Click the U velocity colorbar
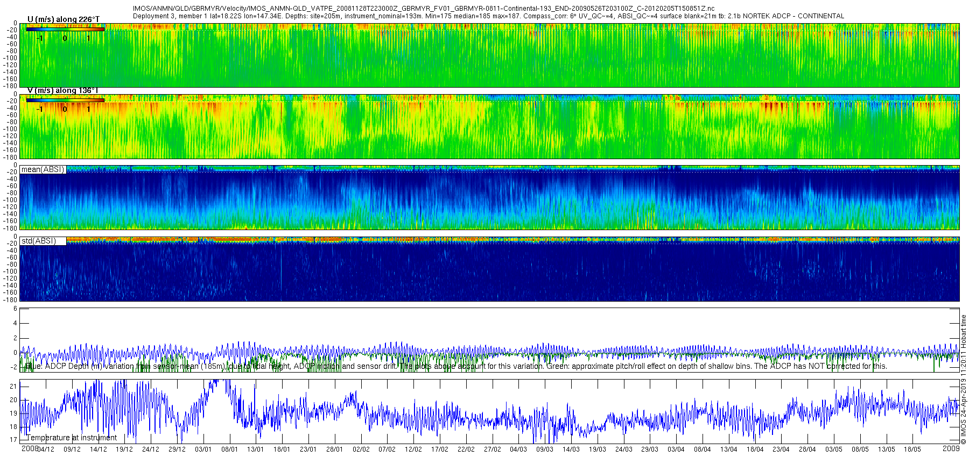The width and height of the screenshot is (969, 457). pos(65,29)
